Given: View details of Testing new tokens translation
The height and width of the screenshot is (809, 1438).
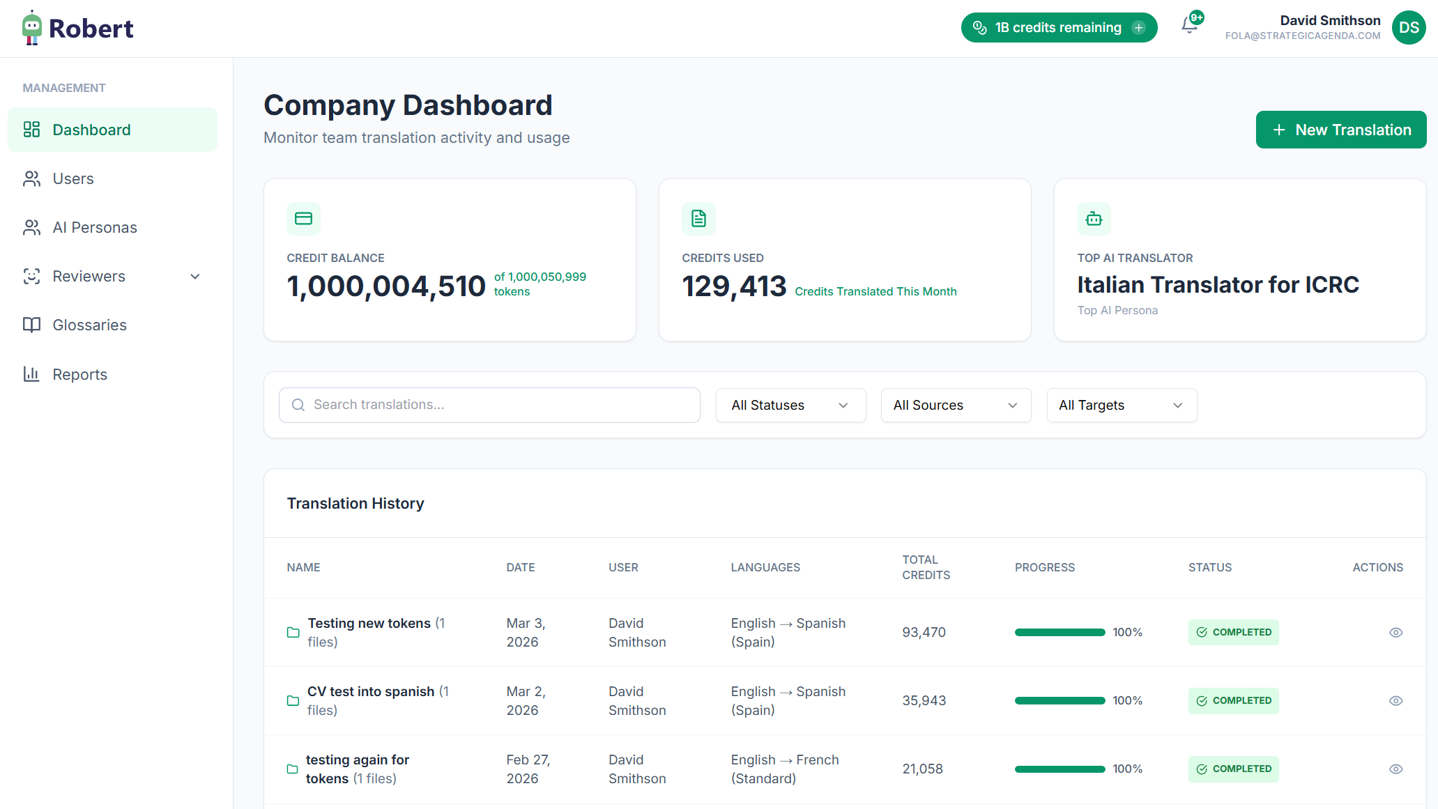Looking at the screenshot, I should click(1396, 632).
